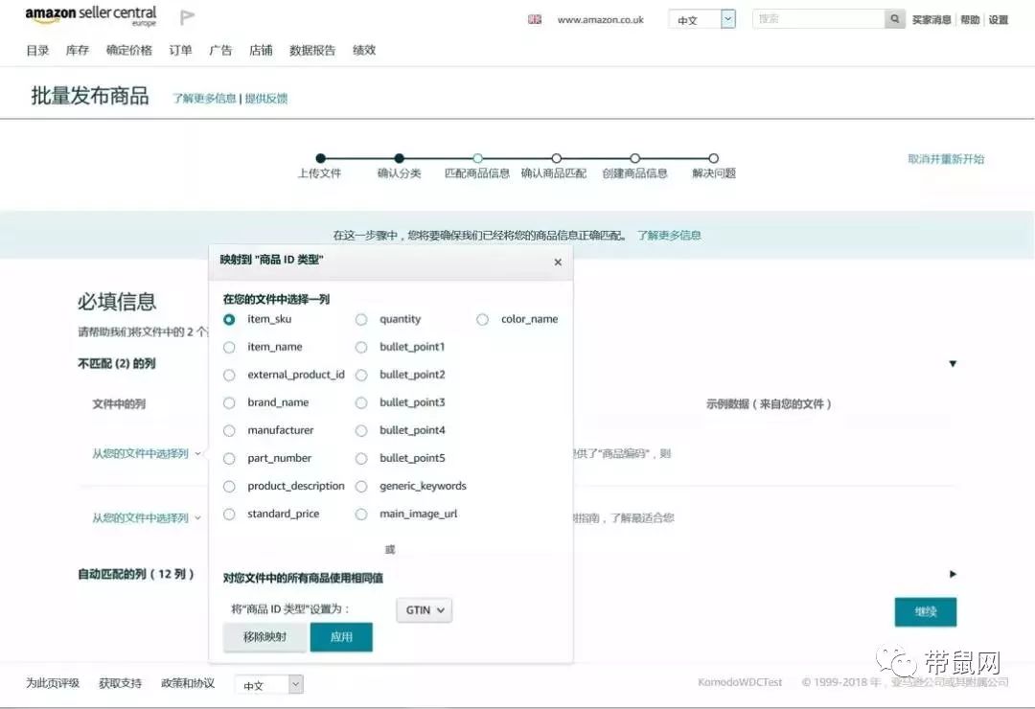Open 了解更多信息 link beside page title
This screenshot has height=709, width=1035.
[x=204, y=99]
